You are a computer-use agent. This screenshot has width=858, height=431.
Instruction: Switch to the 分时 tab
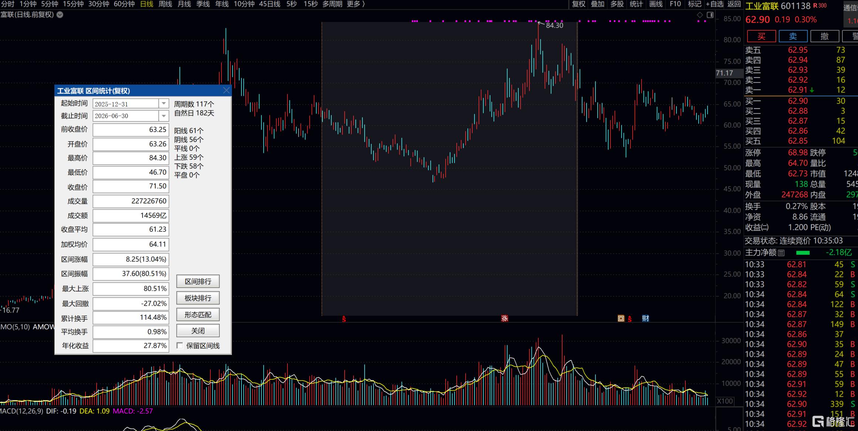coord(8,4)
